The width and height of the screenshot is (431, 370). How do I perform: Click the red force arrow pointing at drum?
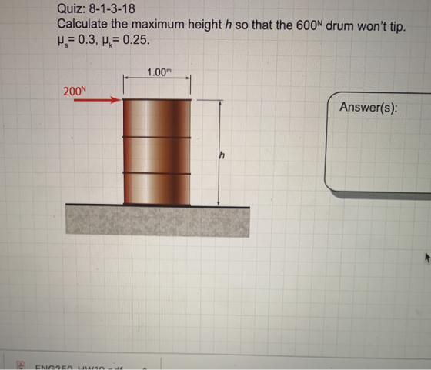tap(97, 100)
